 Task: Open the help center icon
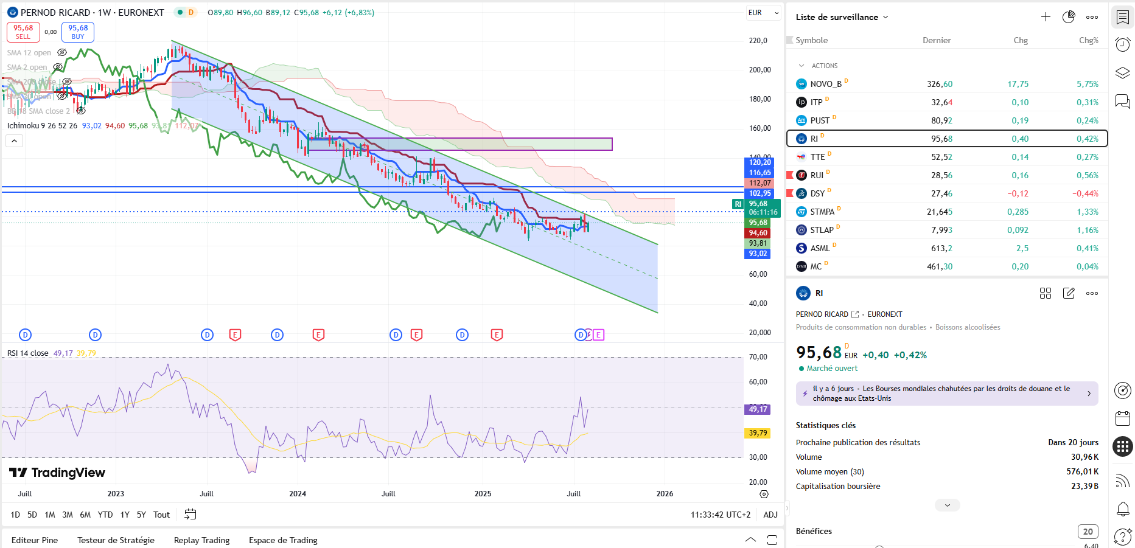(x=1122, y=536)
